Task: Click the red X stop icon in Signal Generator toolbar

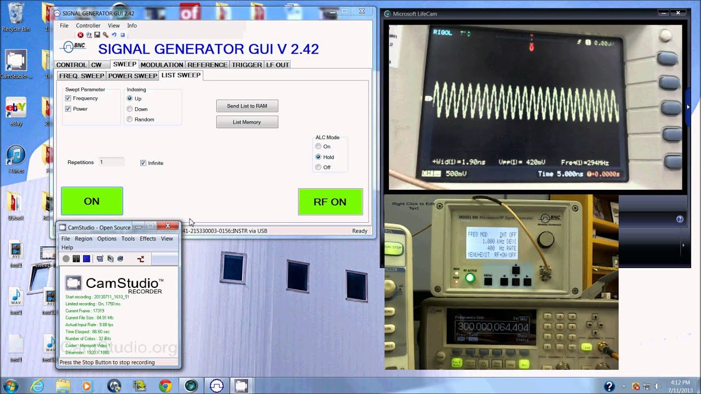Action: tap(81, 35)
